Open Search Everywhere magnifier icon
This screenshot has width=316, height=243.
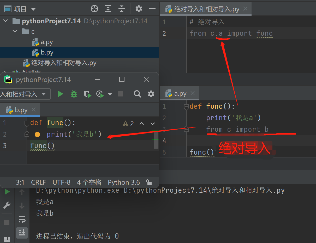pyautogui.click(x=137, y=94)
